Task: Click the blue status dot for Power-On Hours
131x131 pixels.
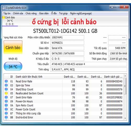Action: point(6,101)
